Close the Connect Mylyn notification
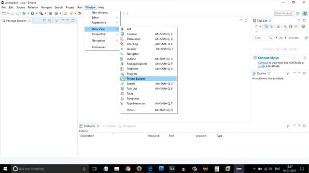309x173 pixels. click(305, 58)
